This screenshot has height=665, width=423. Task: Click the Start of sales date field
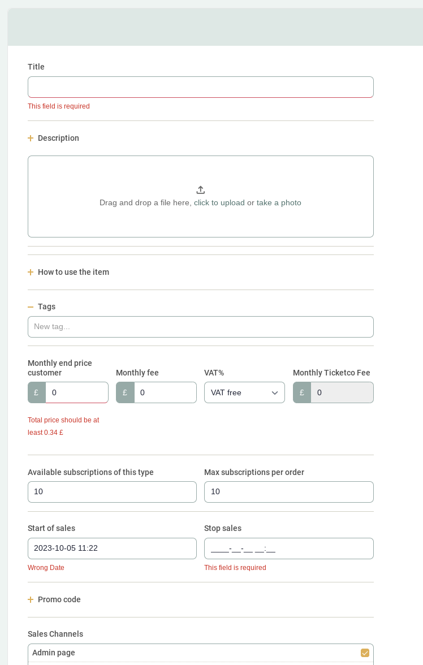pos(112,549)
